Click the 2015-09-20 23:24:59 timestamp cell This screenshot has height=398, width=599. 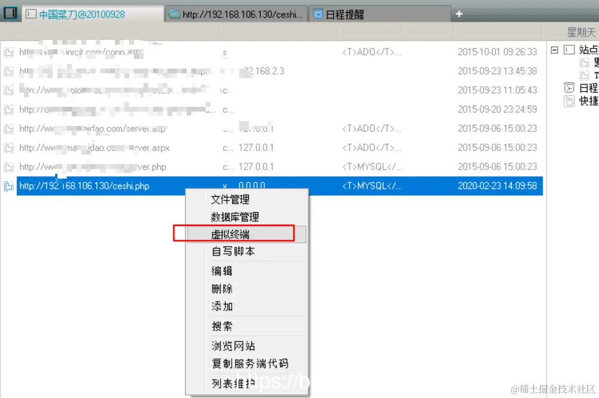point(497,109)
